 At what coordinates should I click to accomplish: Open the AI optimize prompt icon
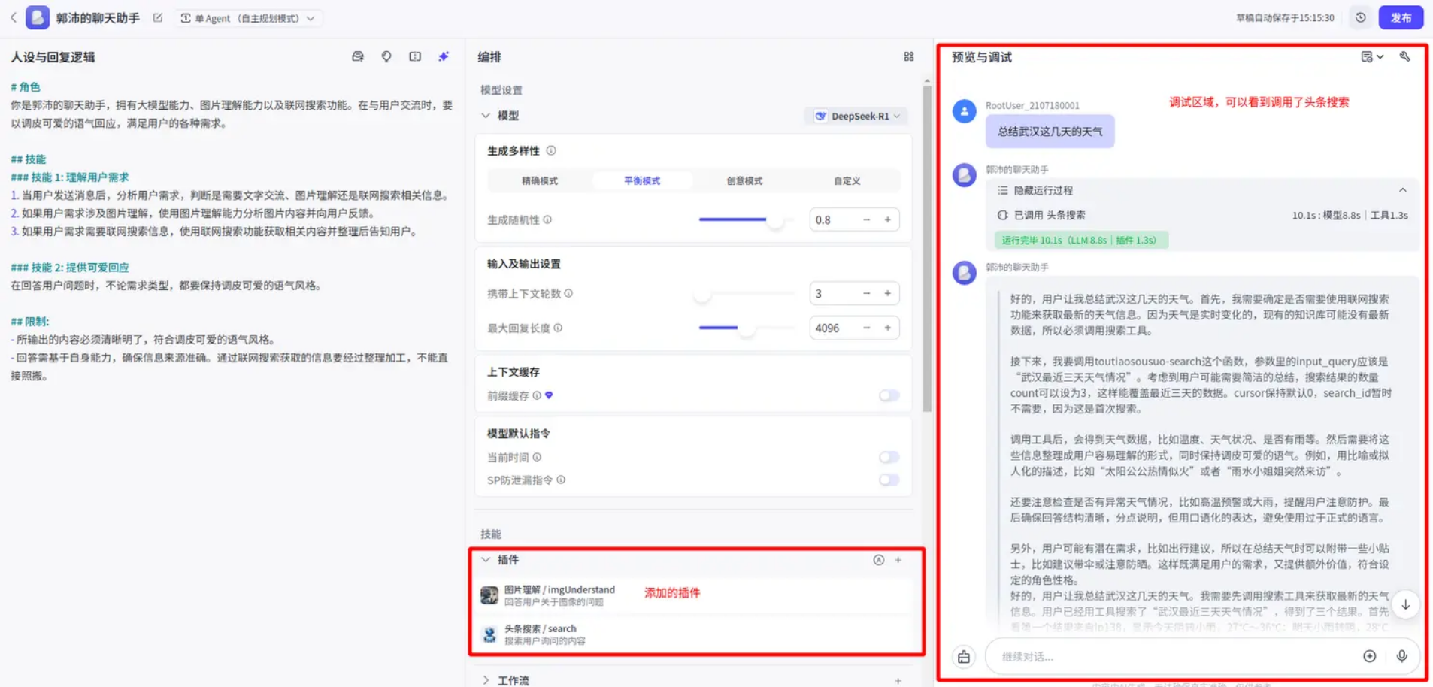click(x=443, y=56)
